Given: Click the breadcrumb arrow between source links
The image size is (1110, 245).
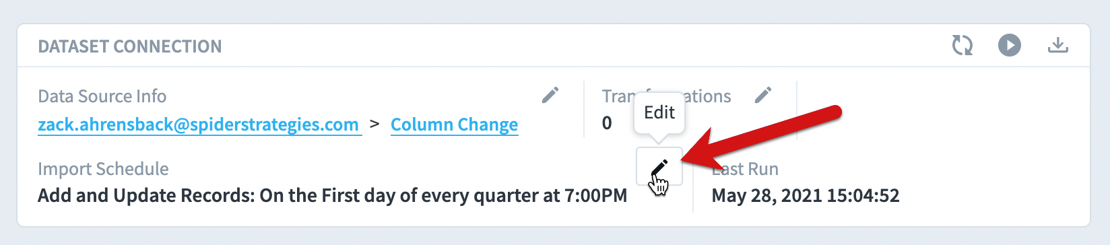Looking at the screenshot, I should 375,124.
